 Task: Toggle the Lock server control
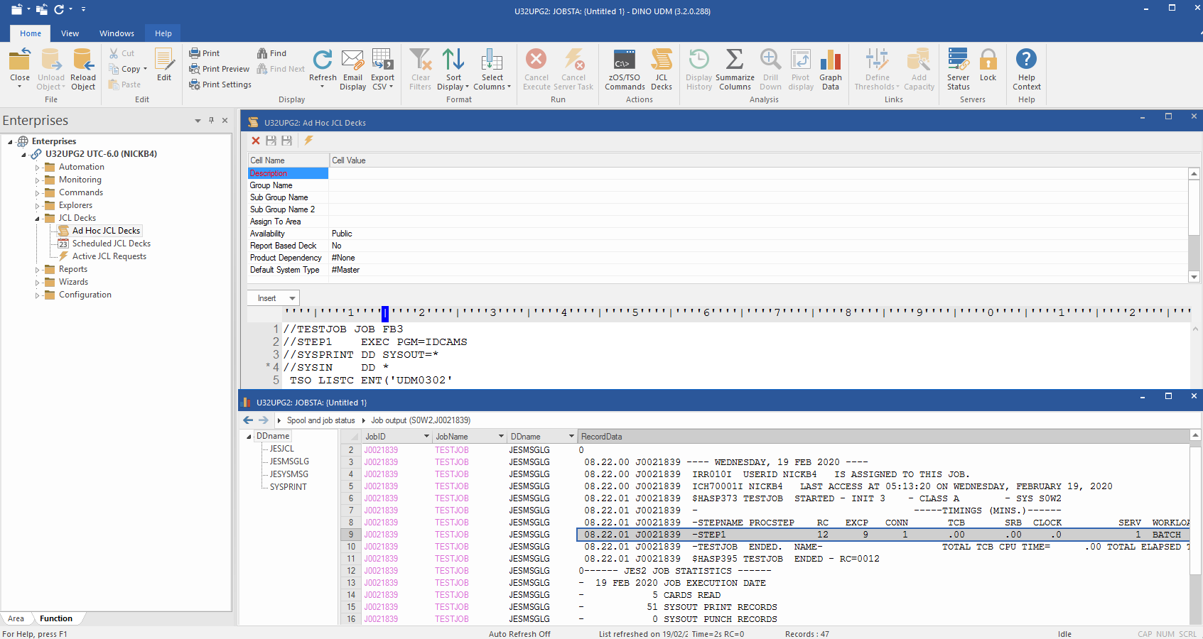tap(988, 69)
